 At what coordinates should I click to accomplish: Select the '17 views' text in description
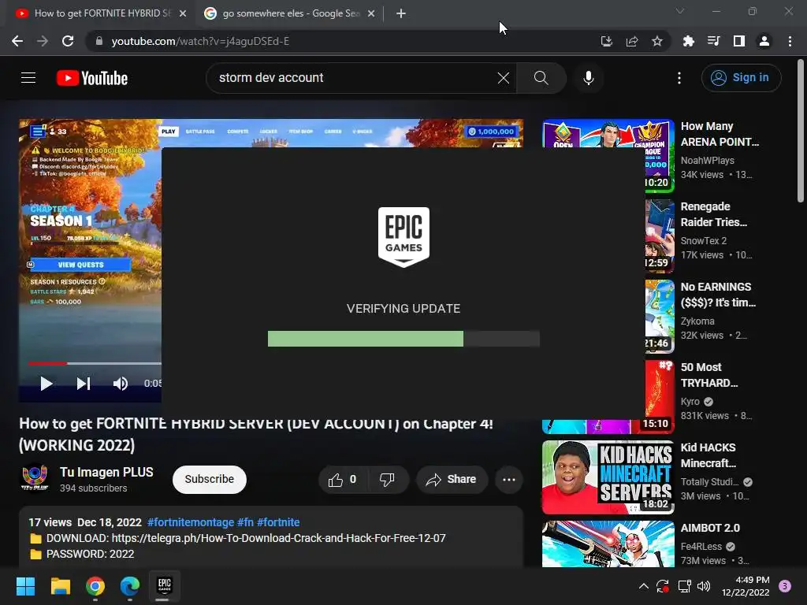(50, 522)
